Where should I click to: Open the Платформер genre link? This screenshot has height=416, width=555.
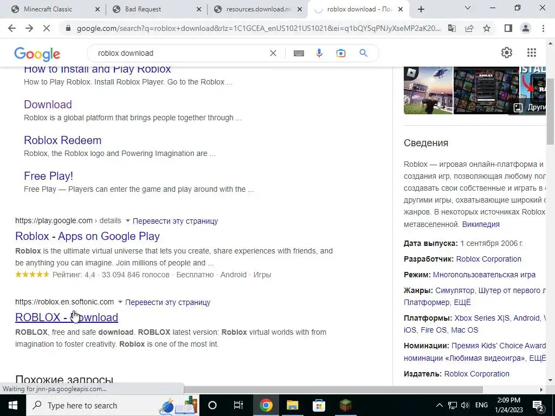428,302
